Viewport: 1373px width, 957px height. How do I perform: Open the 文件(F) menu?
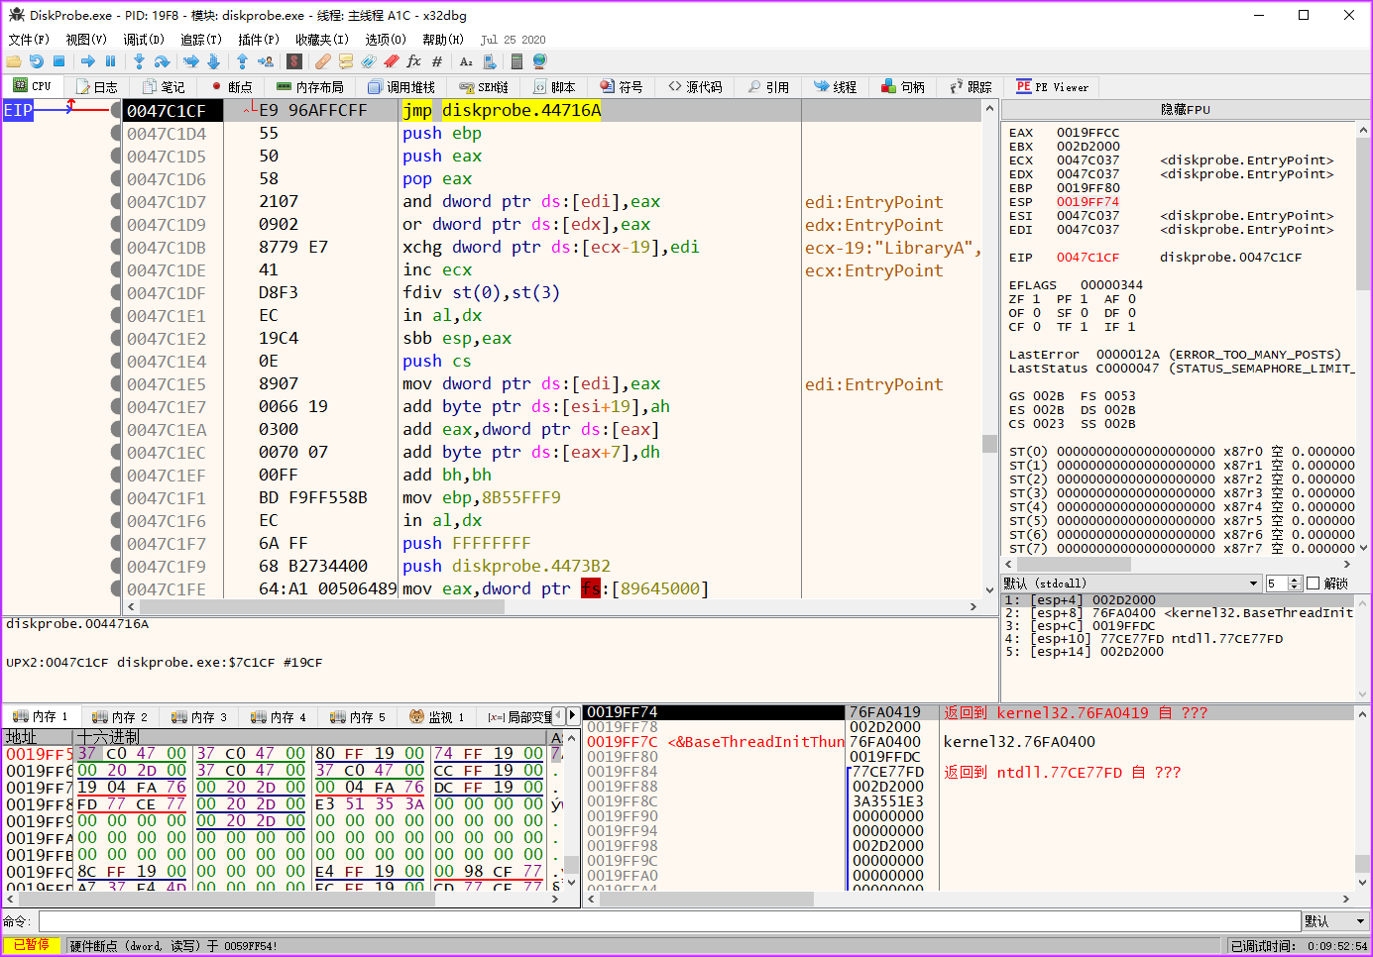pyautogui.click(x=29, y=40)
